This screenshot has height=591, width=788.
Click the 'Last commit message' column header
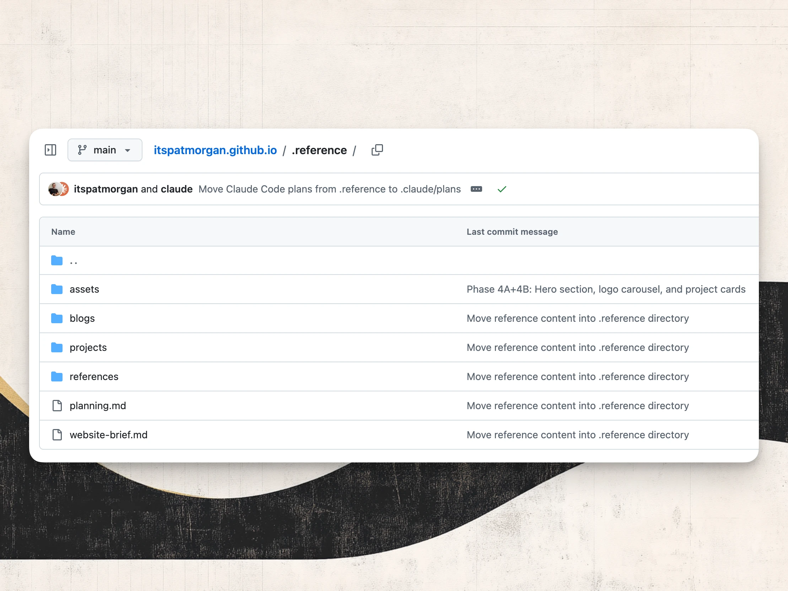coord(512,232)
